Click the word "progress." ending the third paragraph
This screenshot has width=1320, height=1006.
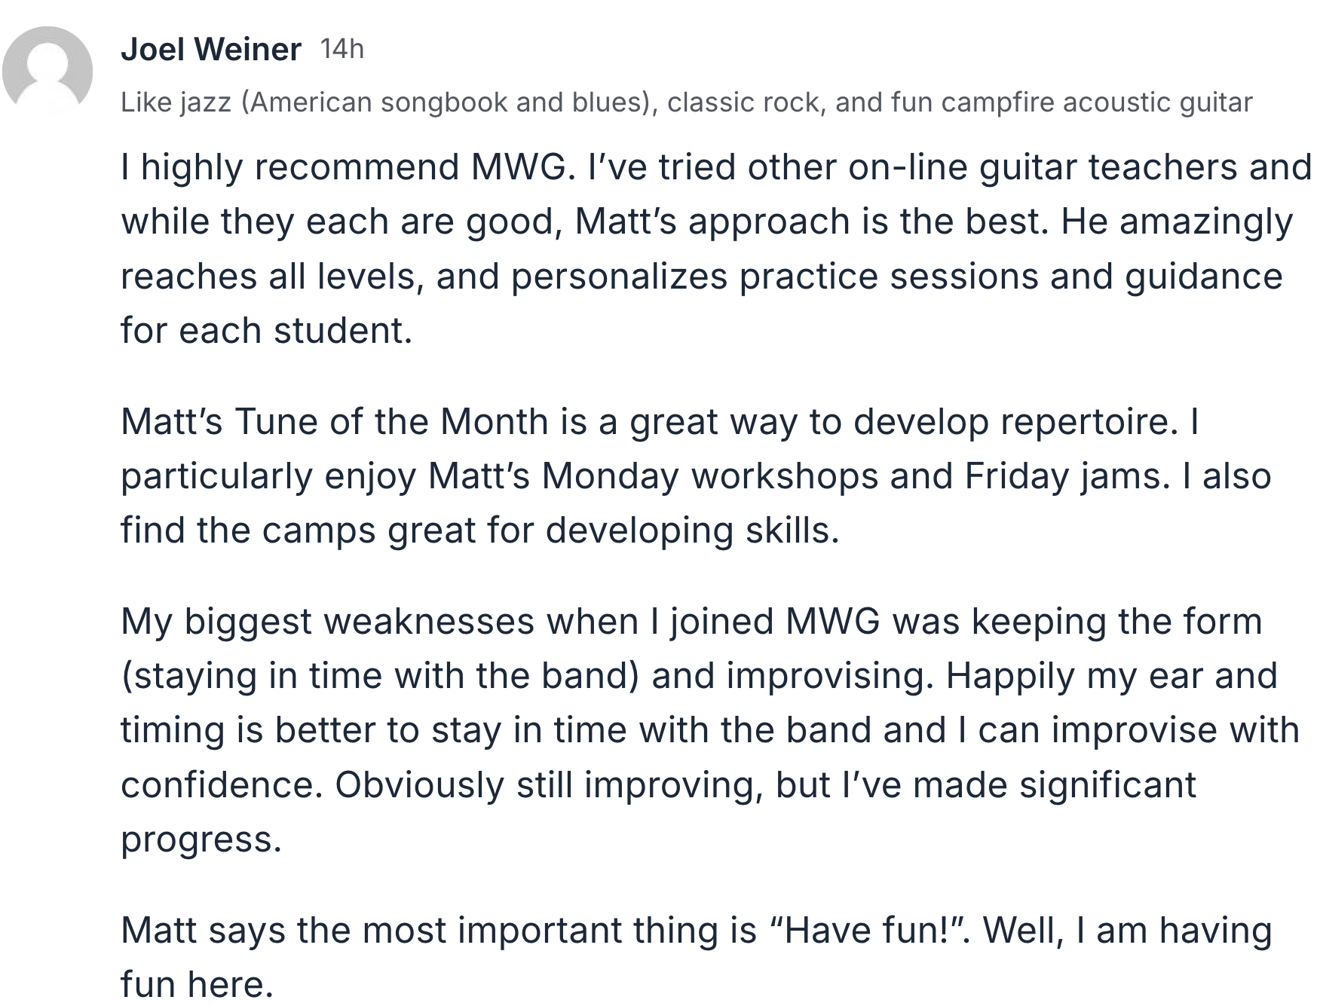(x=201, y=839)
